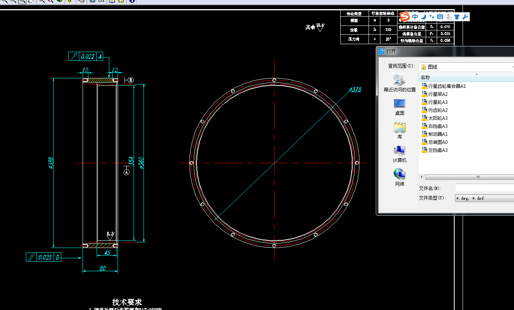Click the 0.025 B parallelism tolerance frame
514x310 pixels.
(43, 257)
